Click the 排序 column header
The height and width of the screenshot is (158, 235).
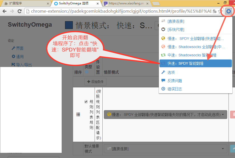(78, 72)
